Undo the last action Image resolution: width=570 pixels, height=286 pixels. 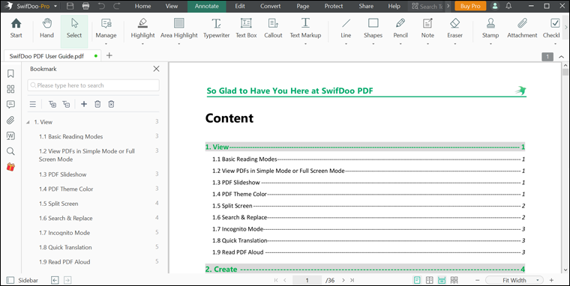click(x=101, y=6)
